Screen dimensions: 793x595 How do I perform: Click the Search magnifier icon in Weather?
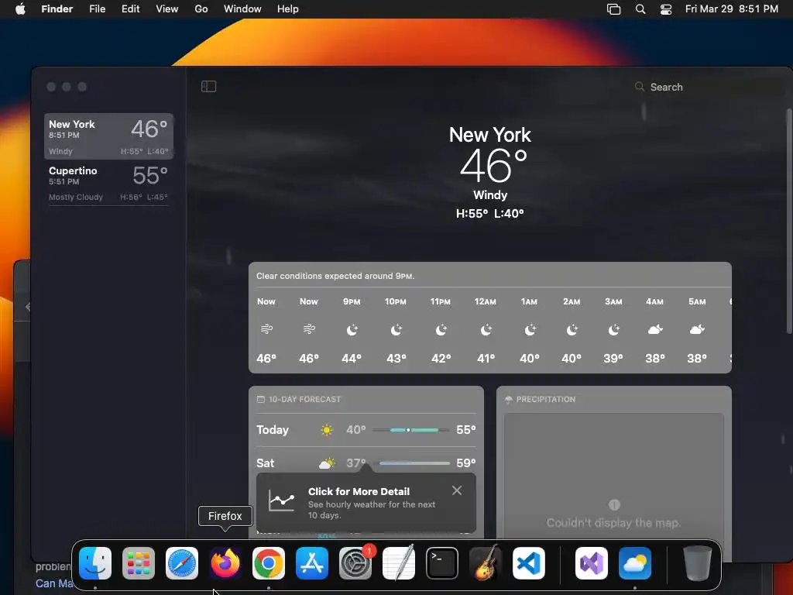click(x=639, y=87)
